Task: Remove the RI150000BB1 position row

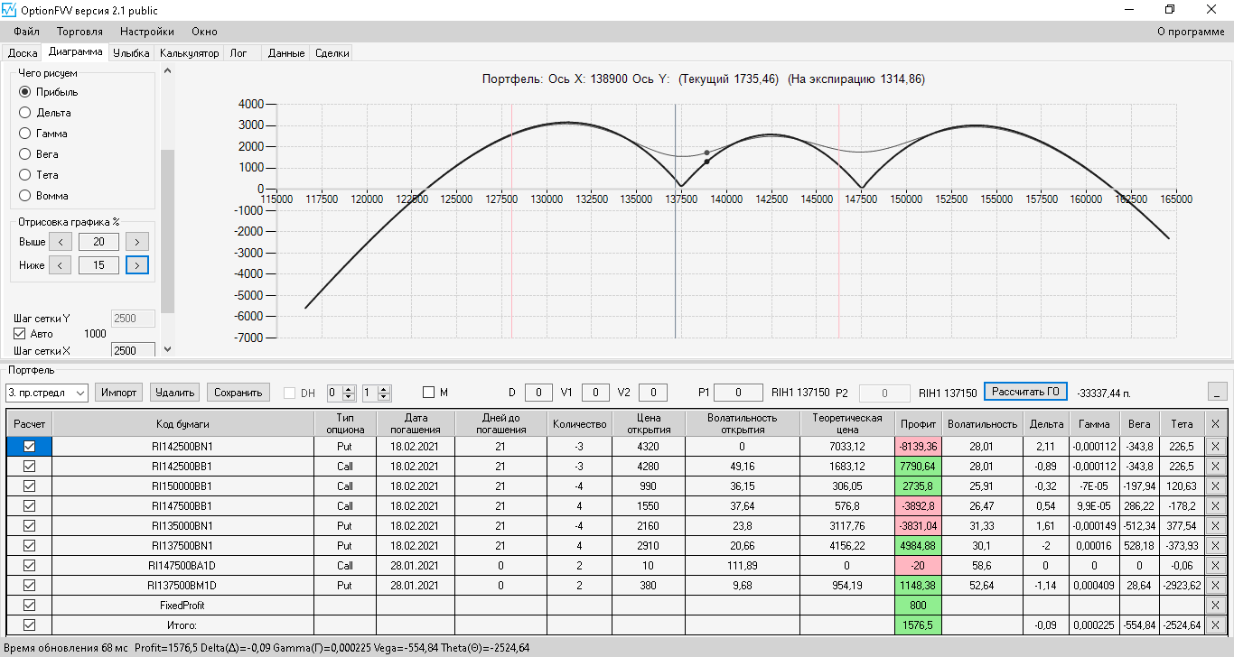Action: click(x=1214, y=486)
